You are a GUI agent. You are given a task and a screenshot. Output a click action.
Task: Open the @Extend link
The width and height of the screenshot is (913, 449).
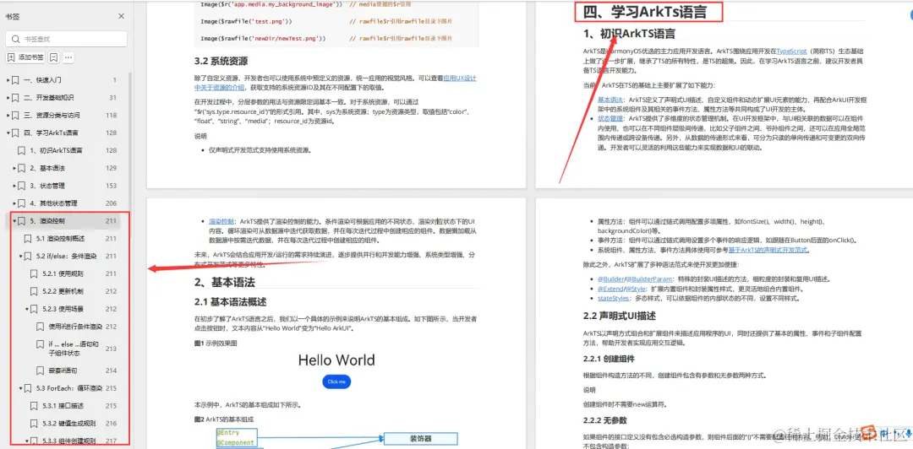pos(610,289)
